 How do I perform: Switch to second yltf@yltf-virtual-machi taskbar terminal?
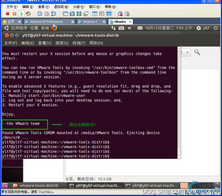click(152, 185)
